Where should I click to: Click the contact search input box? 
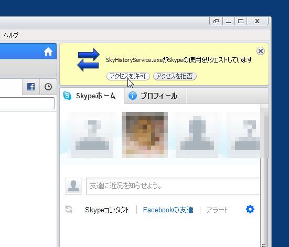(x=27, y=104)
